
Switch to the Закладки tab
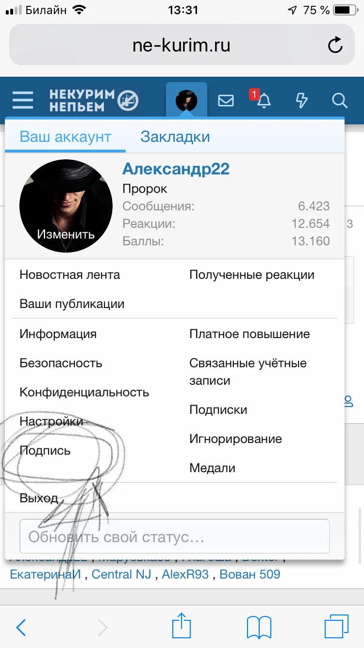pos(175,136)
